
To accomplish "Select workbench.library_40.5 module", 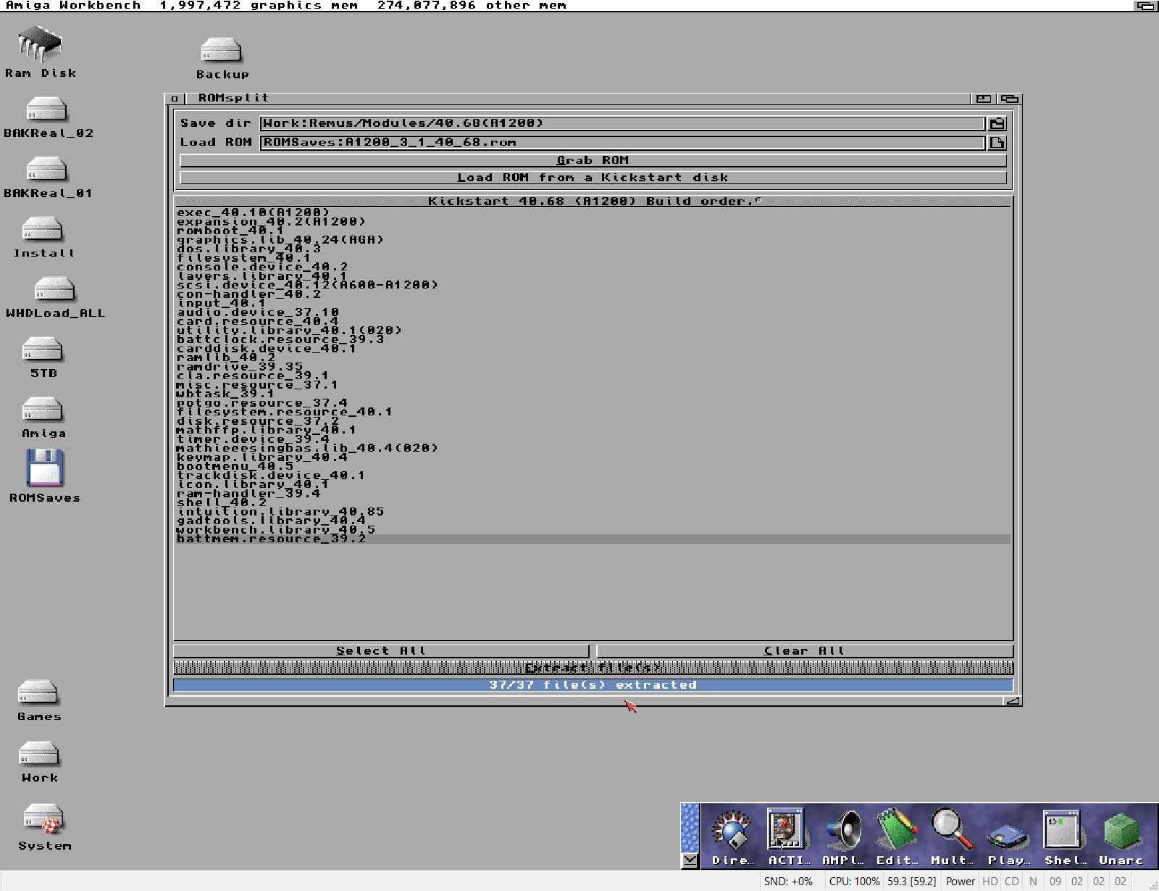I will pyautogui.click(x=593, y=530).
